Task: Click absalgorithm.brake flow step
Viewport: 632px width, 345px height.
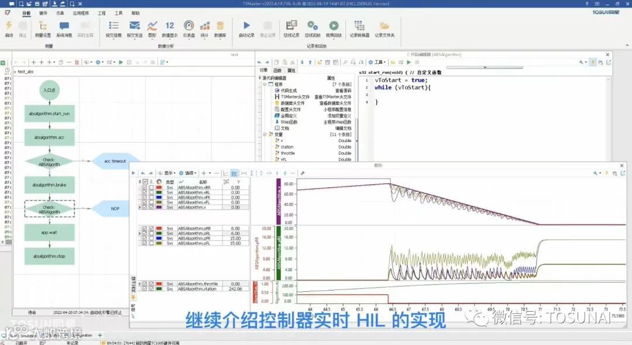Action: [50, 185]
